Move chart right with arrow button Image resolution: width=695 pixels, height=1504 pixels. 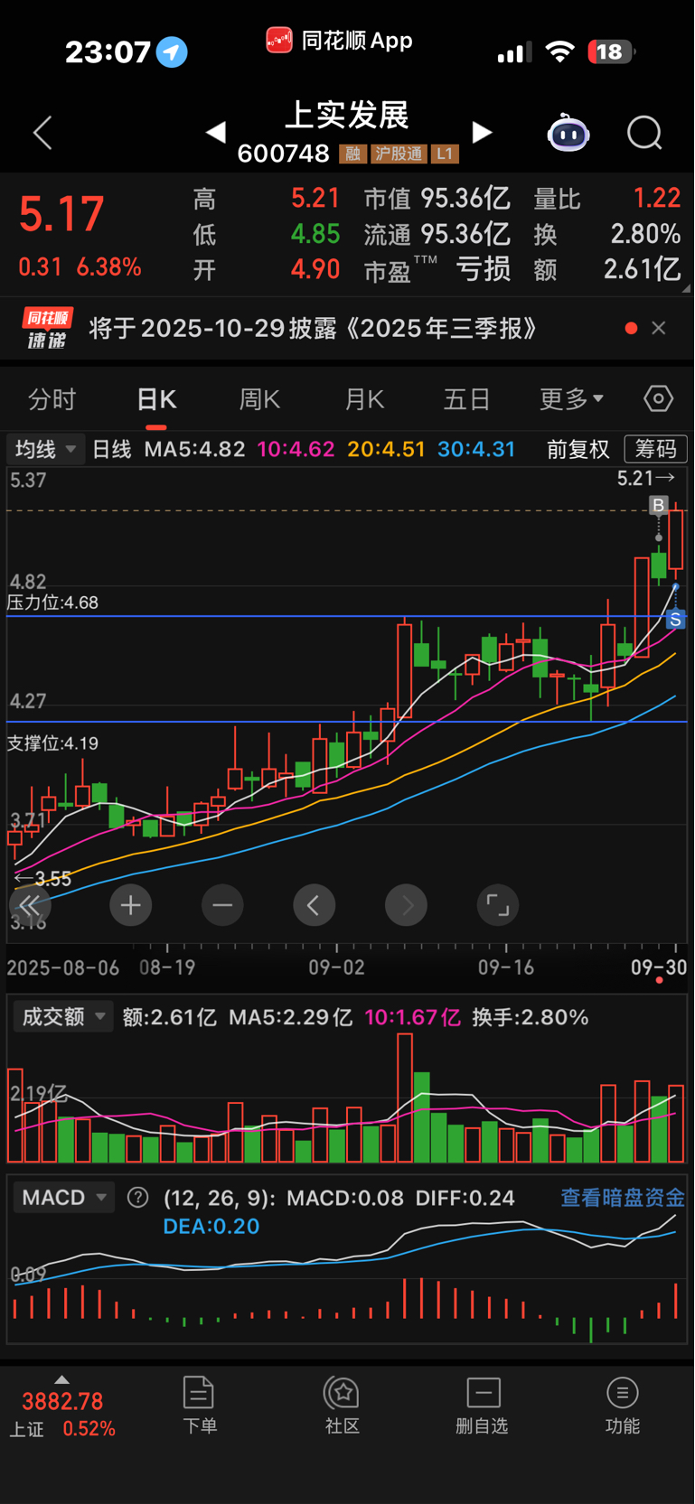pyautogui.click(x=406, y=905)
